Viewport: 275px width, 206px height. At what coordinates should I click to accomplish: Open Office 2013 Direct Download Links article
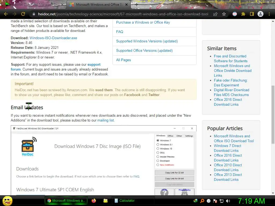point(228,177)
